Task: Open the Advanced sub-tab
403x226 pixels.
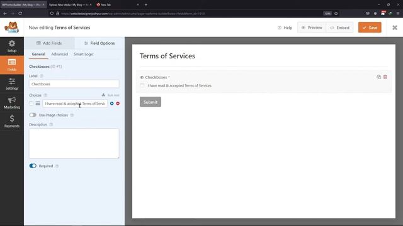Action: click(60, 55)
